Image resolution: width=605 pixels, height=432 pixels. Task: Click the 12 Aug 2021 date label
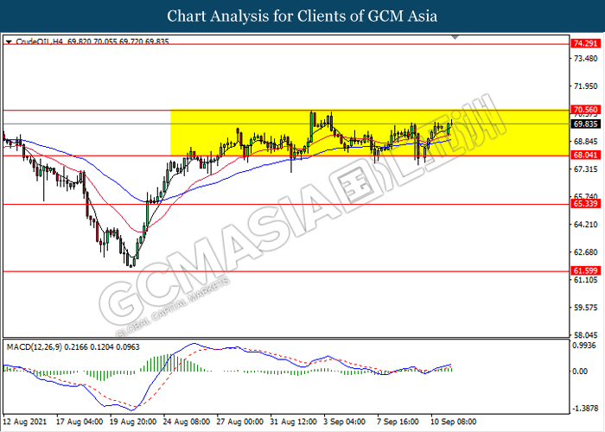click(25, 422)
